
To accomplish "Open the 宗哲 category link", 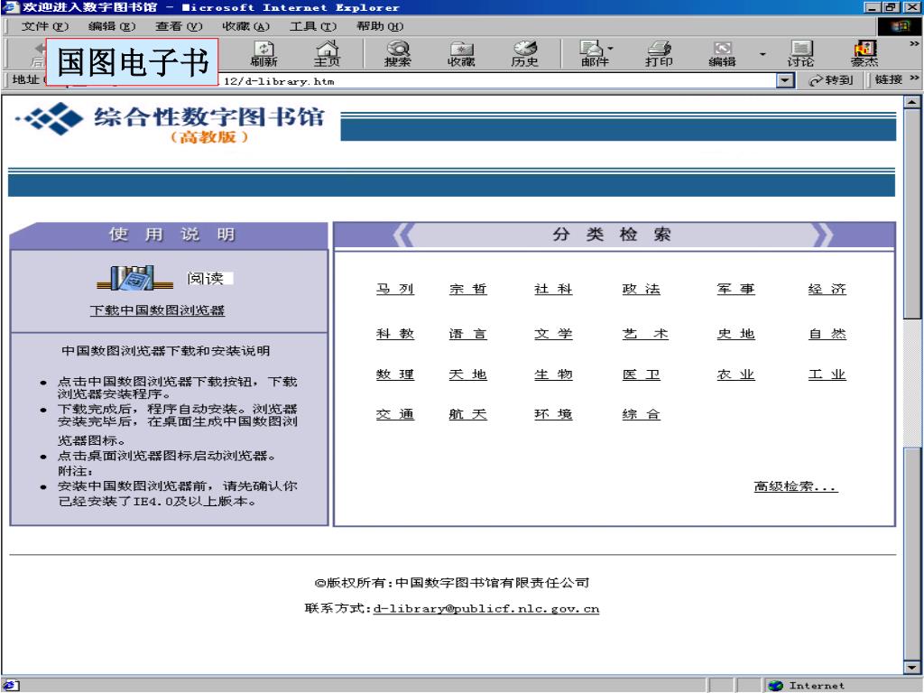I will click(468, 289).
